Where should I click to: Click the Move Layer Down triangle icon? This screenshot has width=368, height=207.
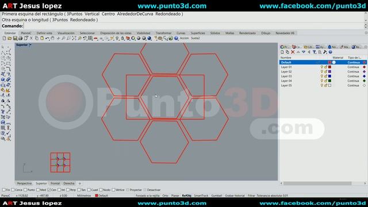pos(304,52)
